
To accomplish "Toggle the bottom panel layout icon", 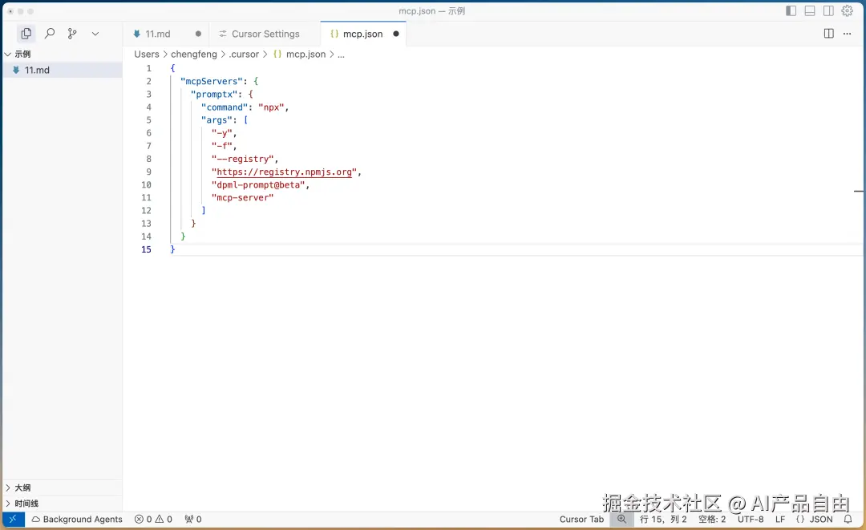I will click(x=810, y=11).
